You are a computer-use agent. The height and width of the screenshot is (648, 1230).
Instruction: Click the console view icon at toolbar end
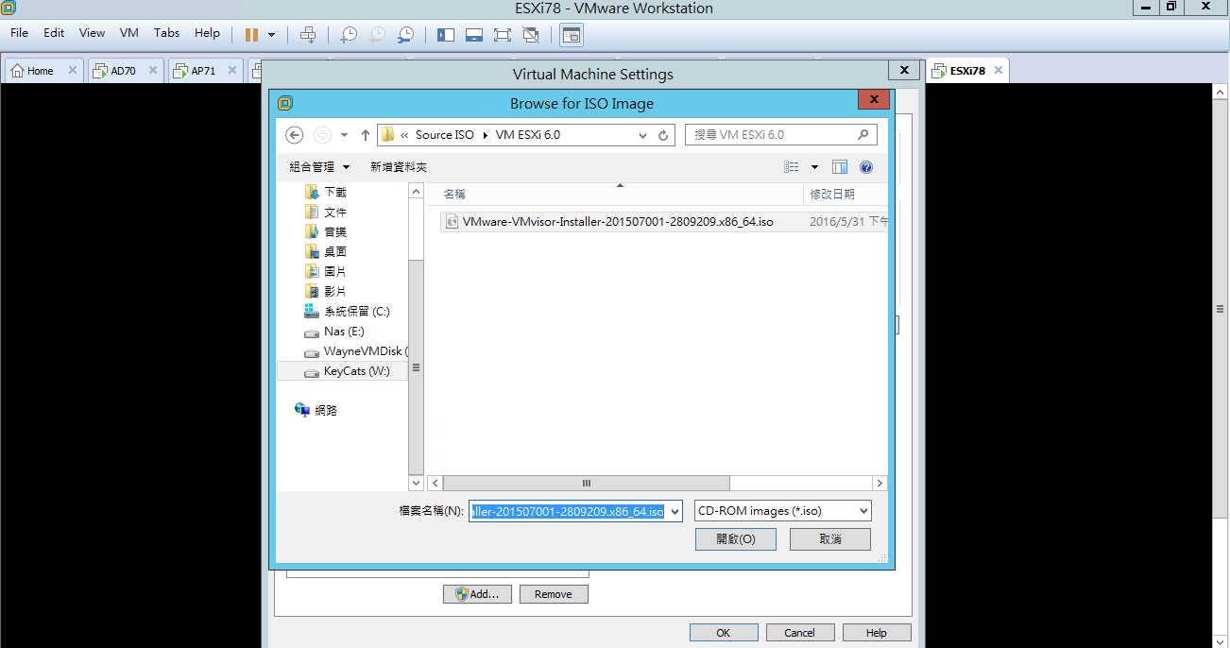(x=571, y=35)
